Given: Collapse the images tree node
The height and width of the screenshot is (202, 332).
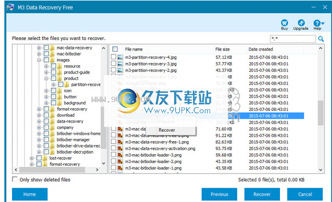Looking at the screenshot, I should (39, 60).
